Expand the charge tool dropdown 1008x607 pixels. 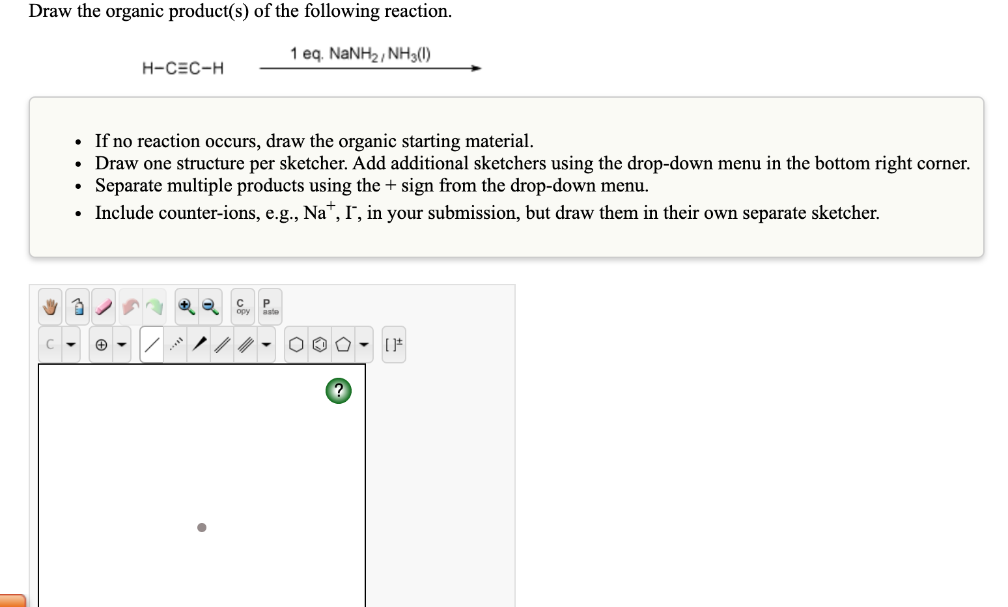[x=122, y=344]
